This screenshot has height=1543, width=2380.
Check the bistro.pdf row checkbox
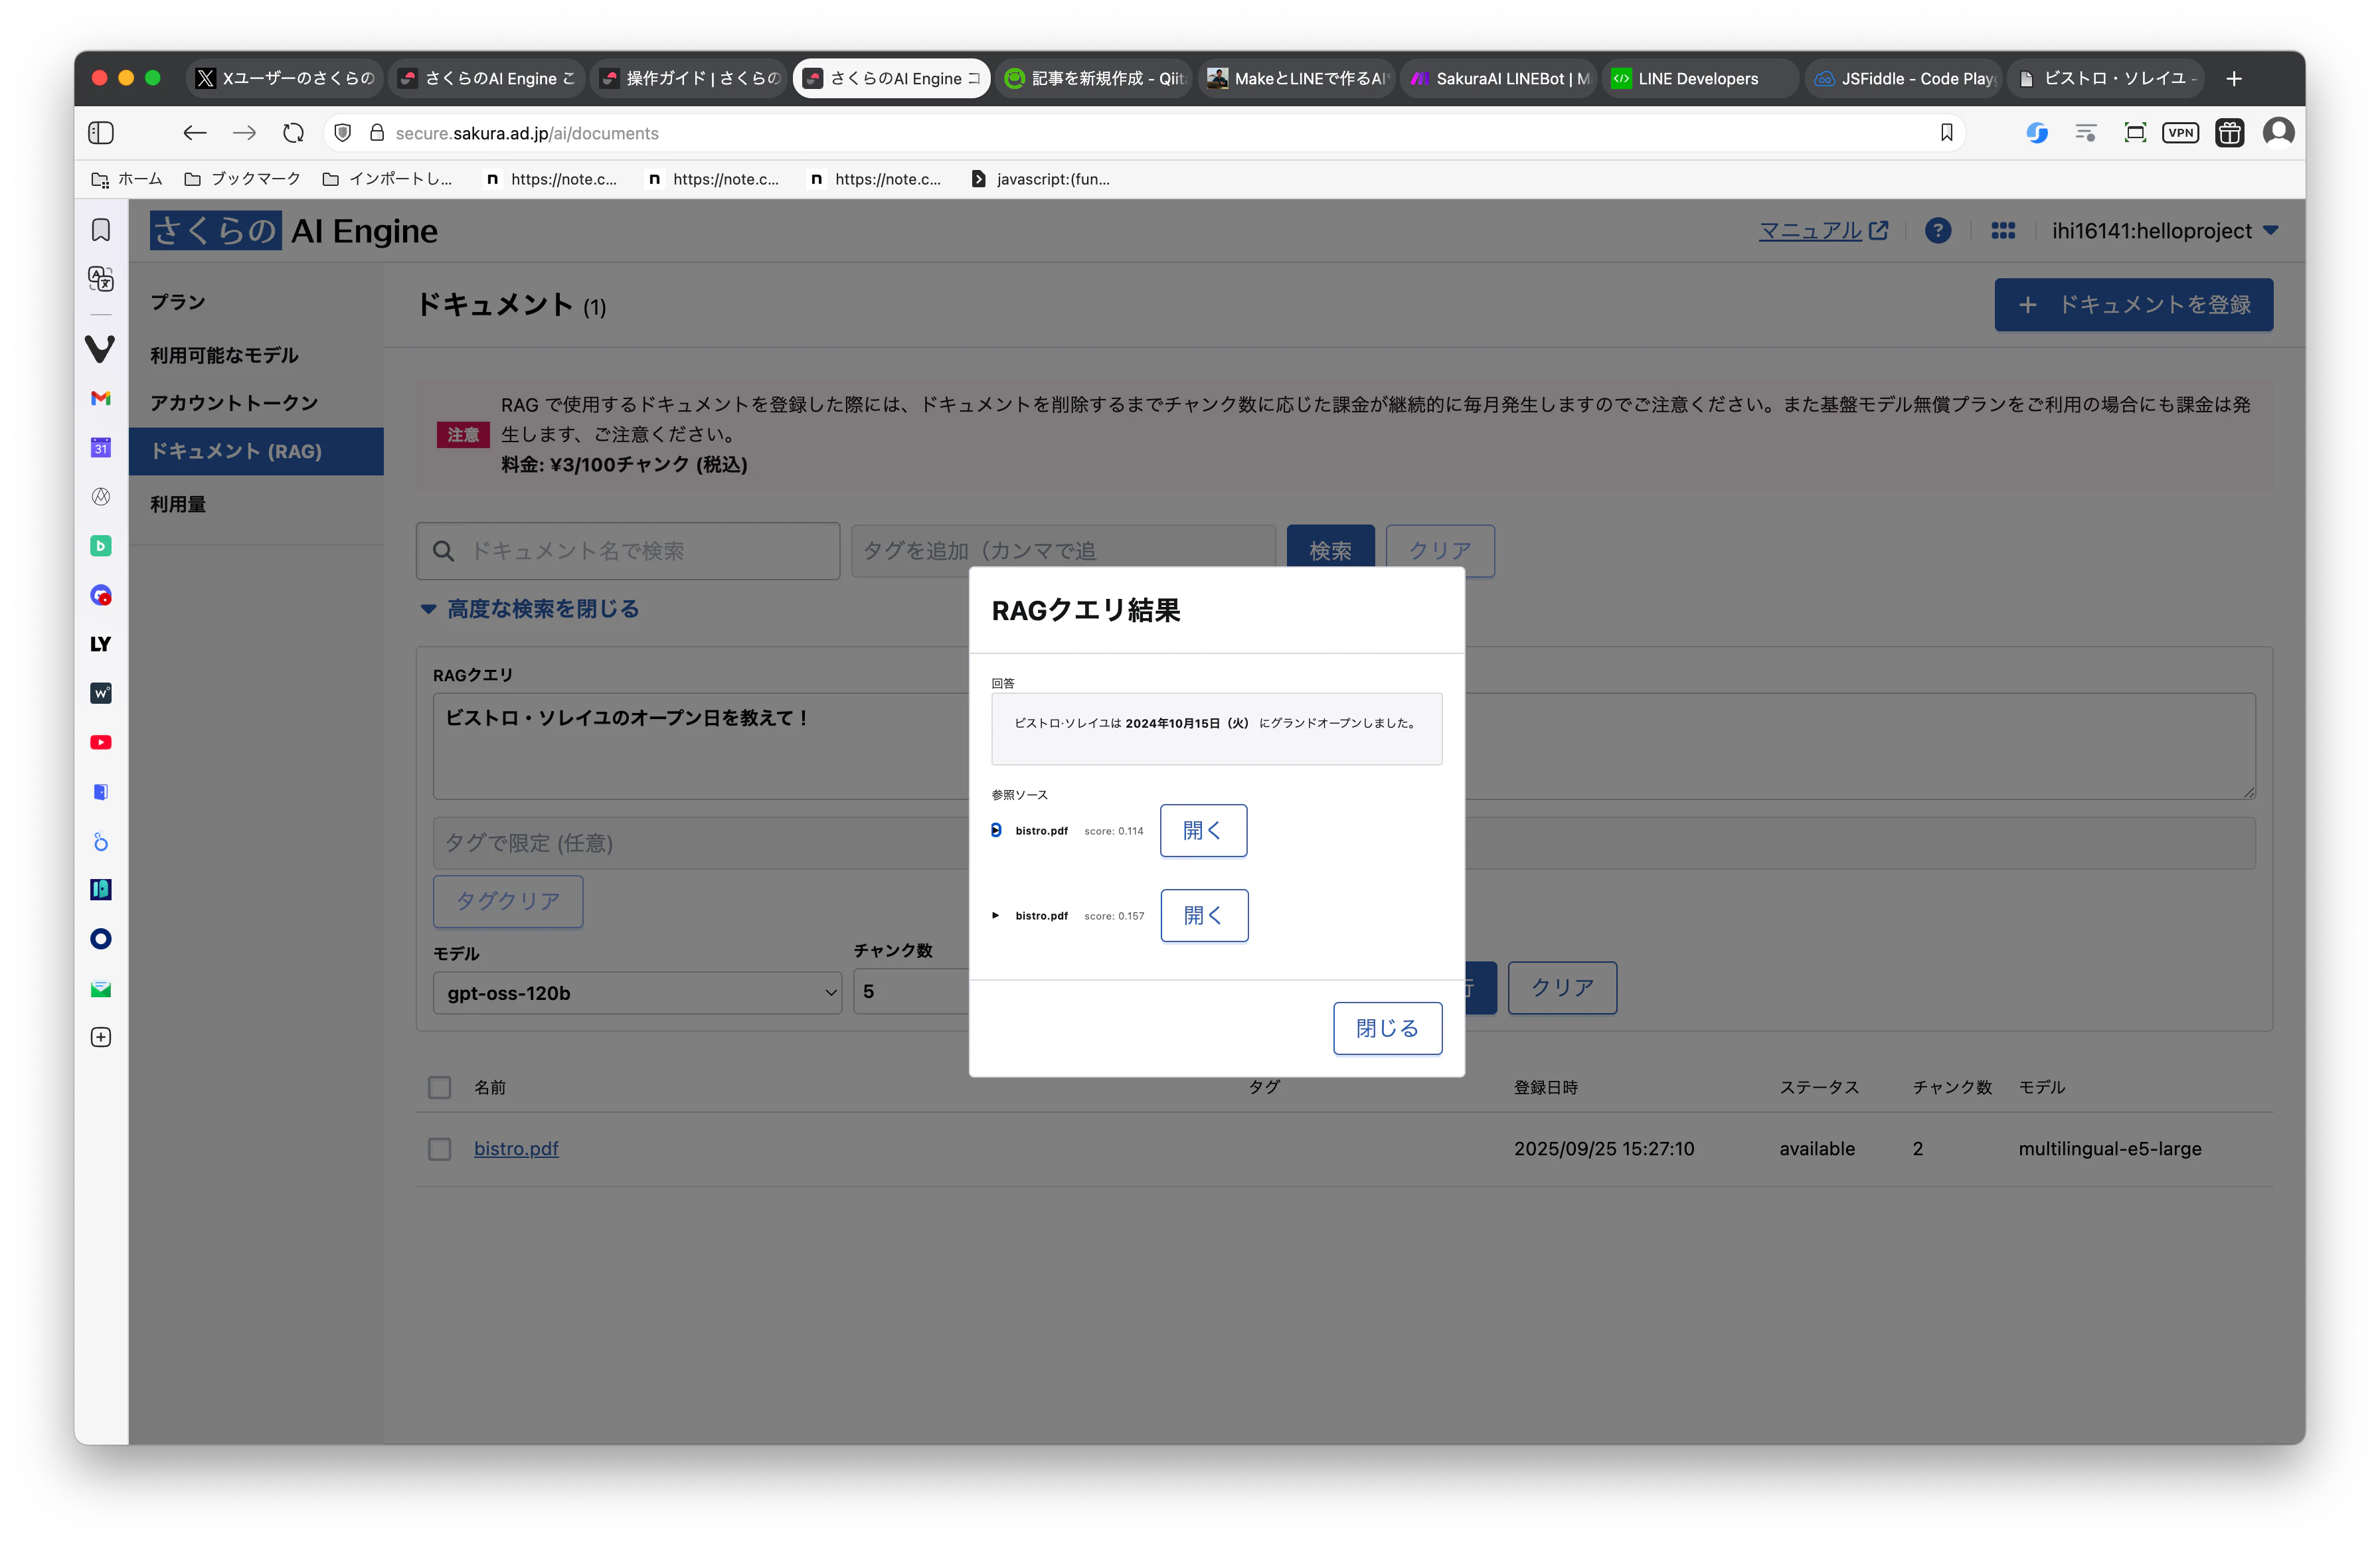[x=439, y=1149]
